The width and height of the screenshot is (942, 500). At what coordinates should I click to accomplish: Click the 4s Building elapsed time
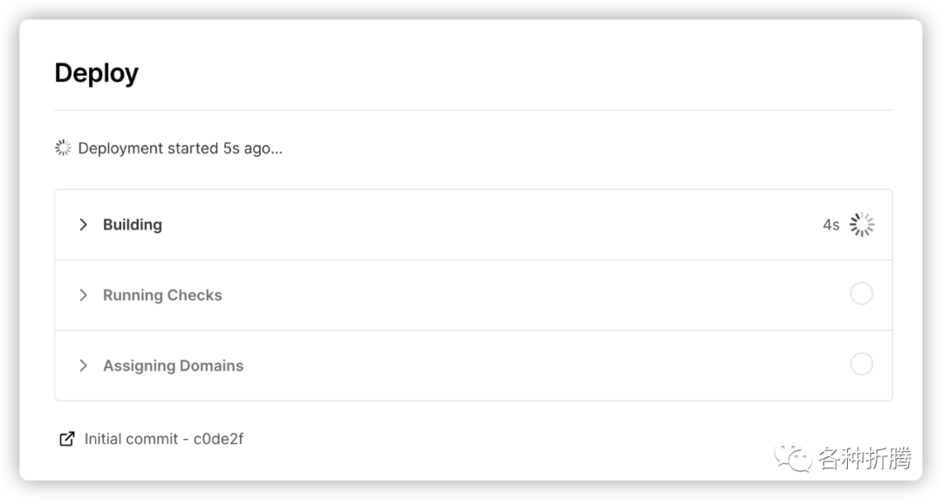830,225
